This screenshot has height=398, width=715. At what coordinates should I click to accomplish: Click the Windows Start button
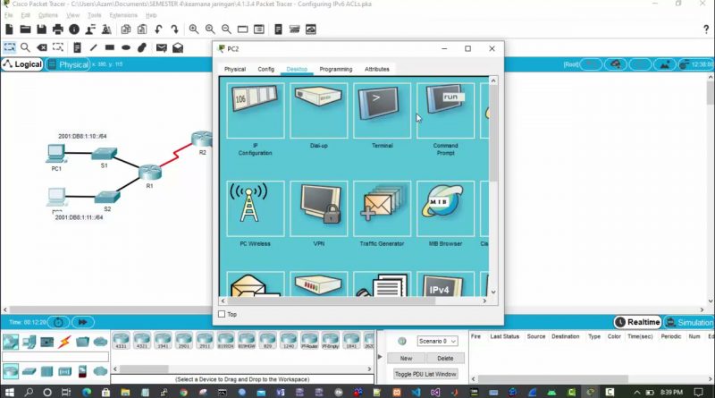click(x=9, y=392)
